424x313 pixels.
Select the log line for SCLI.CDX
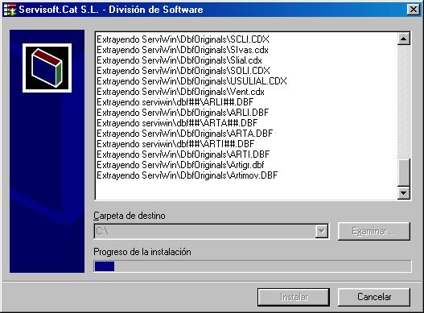point(183,39)
